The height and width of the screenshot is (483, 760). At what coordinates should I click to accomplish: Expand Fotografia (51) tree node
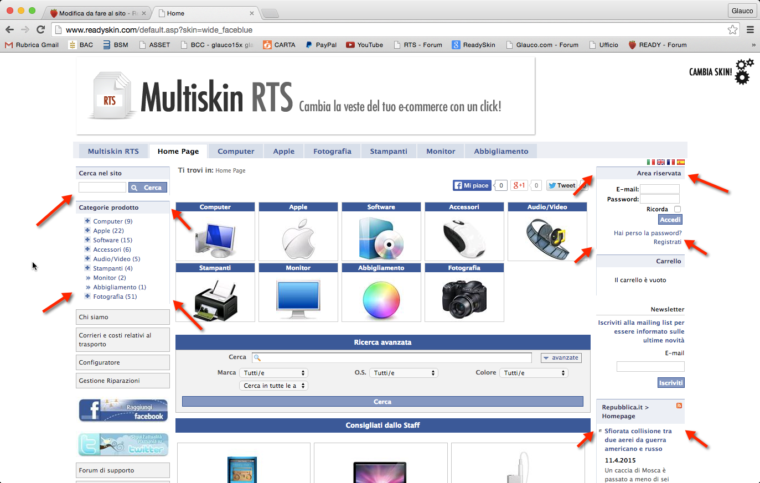click(x=87, y=296)
